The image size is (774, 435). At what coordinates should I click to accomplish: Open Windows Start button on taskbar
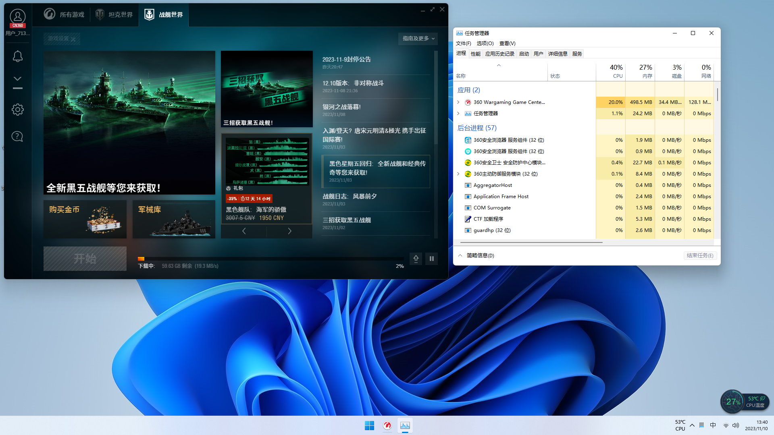pyautogui.click(x=369, y=425)
